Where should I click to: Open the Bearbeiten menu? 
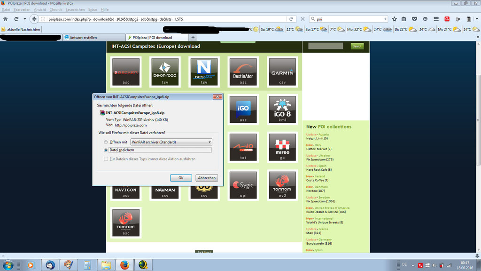[22, 9]
